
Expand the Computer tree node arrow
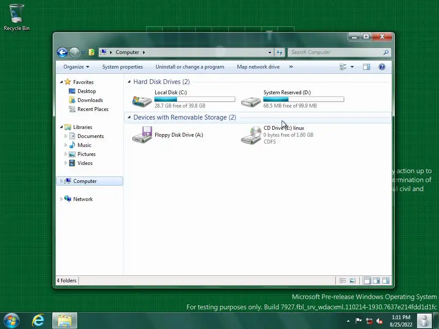61,181
